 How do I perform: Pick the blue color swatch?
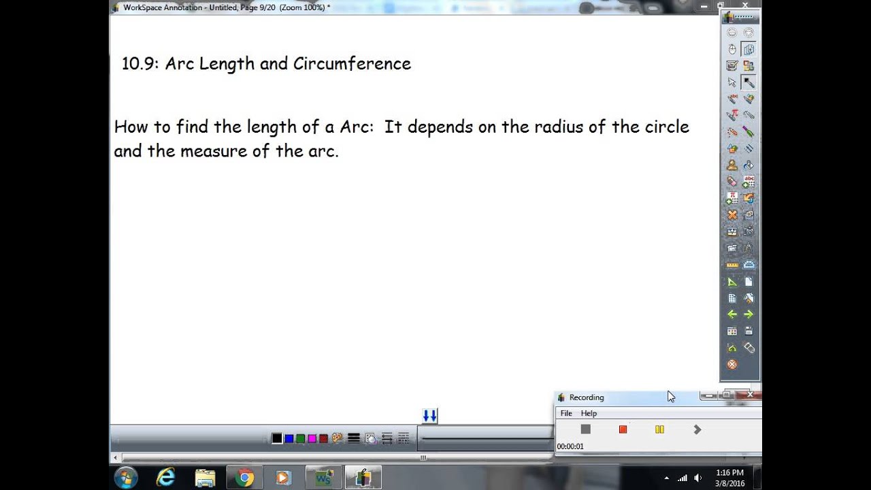[x=289, y=438]
